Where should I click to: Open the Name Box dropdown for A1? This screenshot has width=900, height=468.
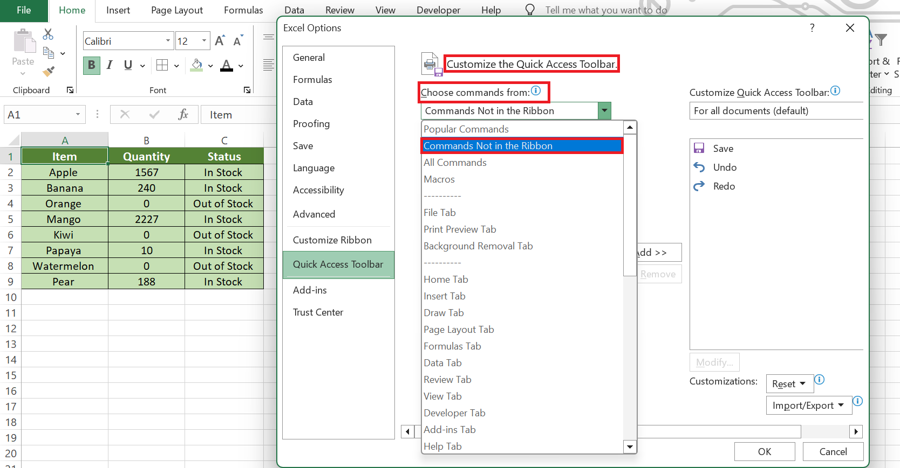point(78,114)
